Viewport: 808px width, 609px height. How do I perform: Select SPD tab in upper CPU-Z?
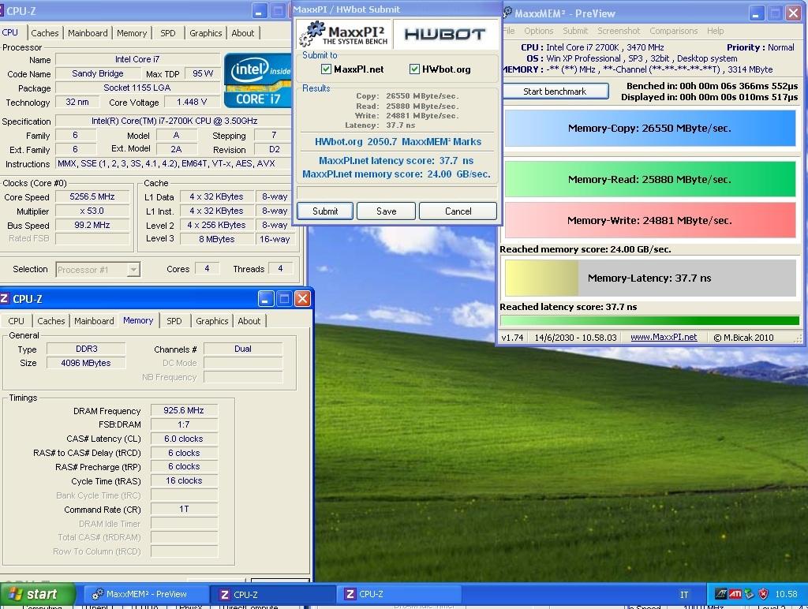click(167, 33)
